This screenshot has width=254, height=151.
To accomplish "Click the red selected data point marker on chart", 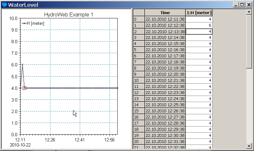I will 24,88.
